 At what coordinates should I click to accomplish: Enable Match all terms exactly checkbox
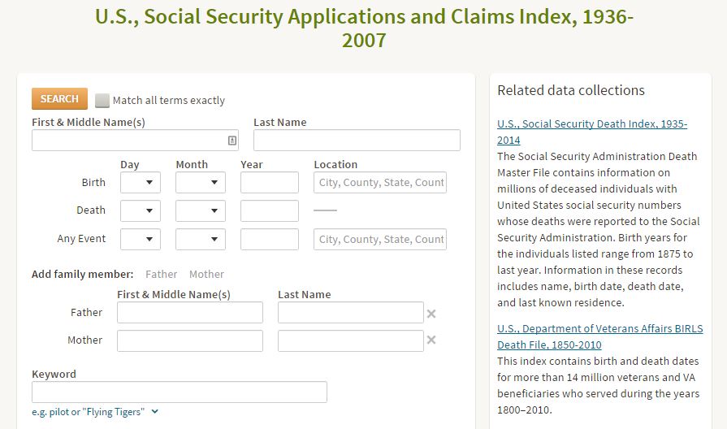pos(102,100)
